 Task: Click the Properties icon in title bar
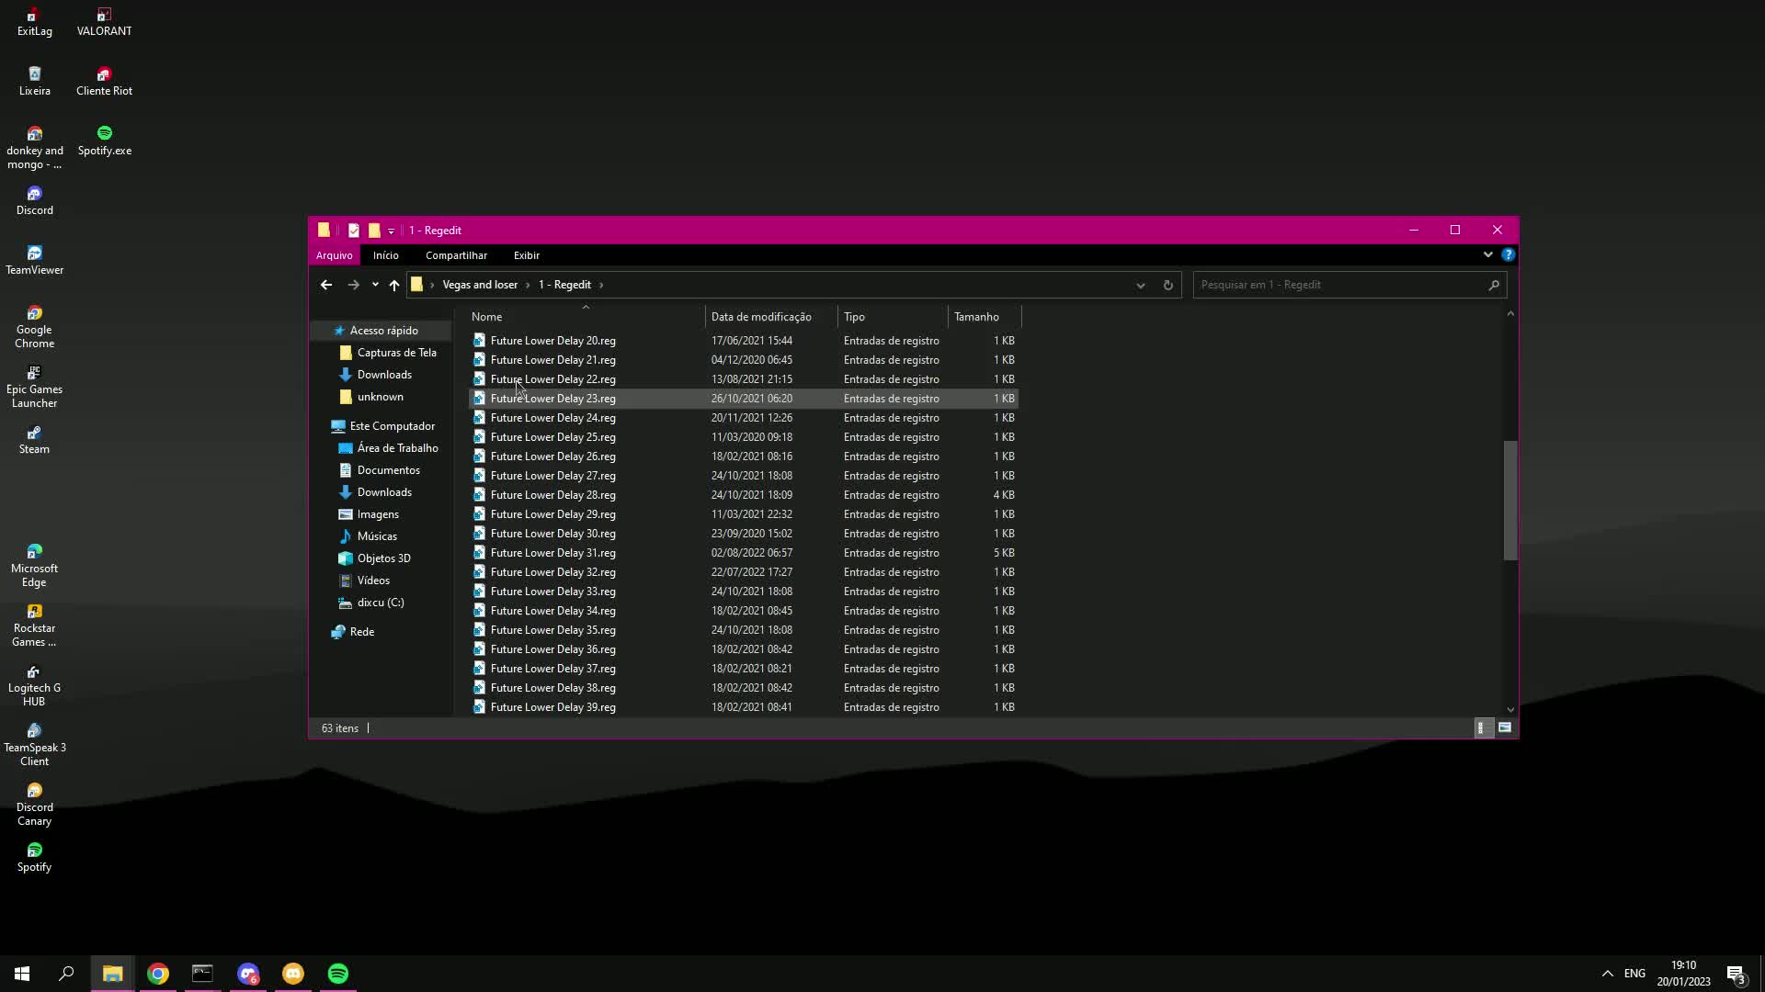(354, 231)
